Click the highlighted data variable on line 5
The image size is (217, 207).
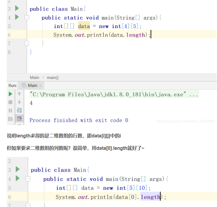(x=84, y=26)
